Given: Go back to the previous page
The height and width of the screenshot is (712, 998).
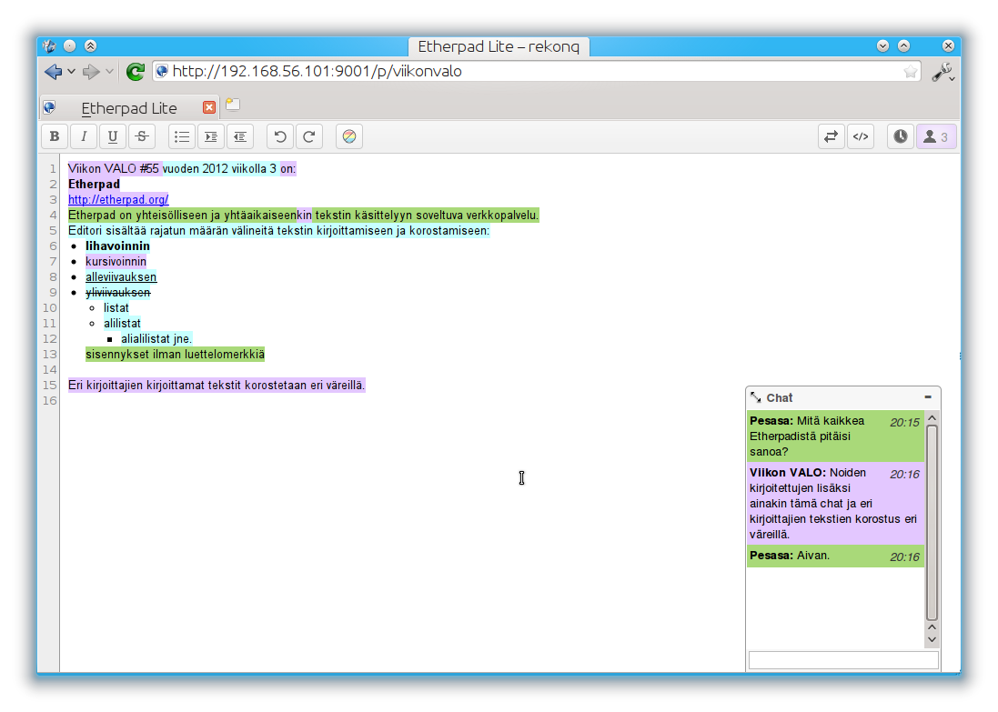Looking at the screenshot, I should click(x=54, y=72).
